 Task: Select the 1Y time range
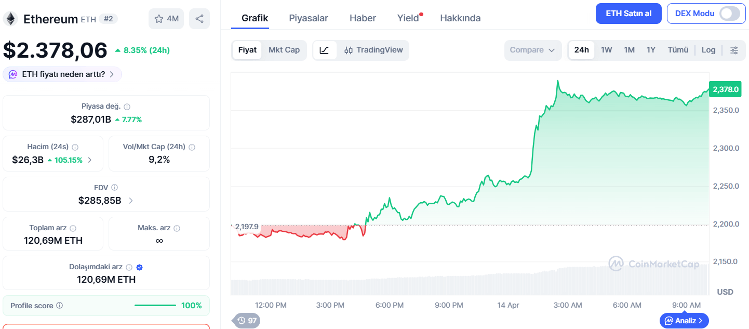651,50
